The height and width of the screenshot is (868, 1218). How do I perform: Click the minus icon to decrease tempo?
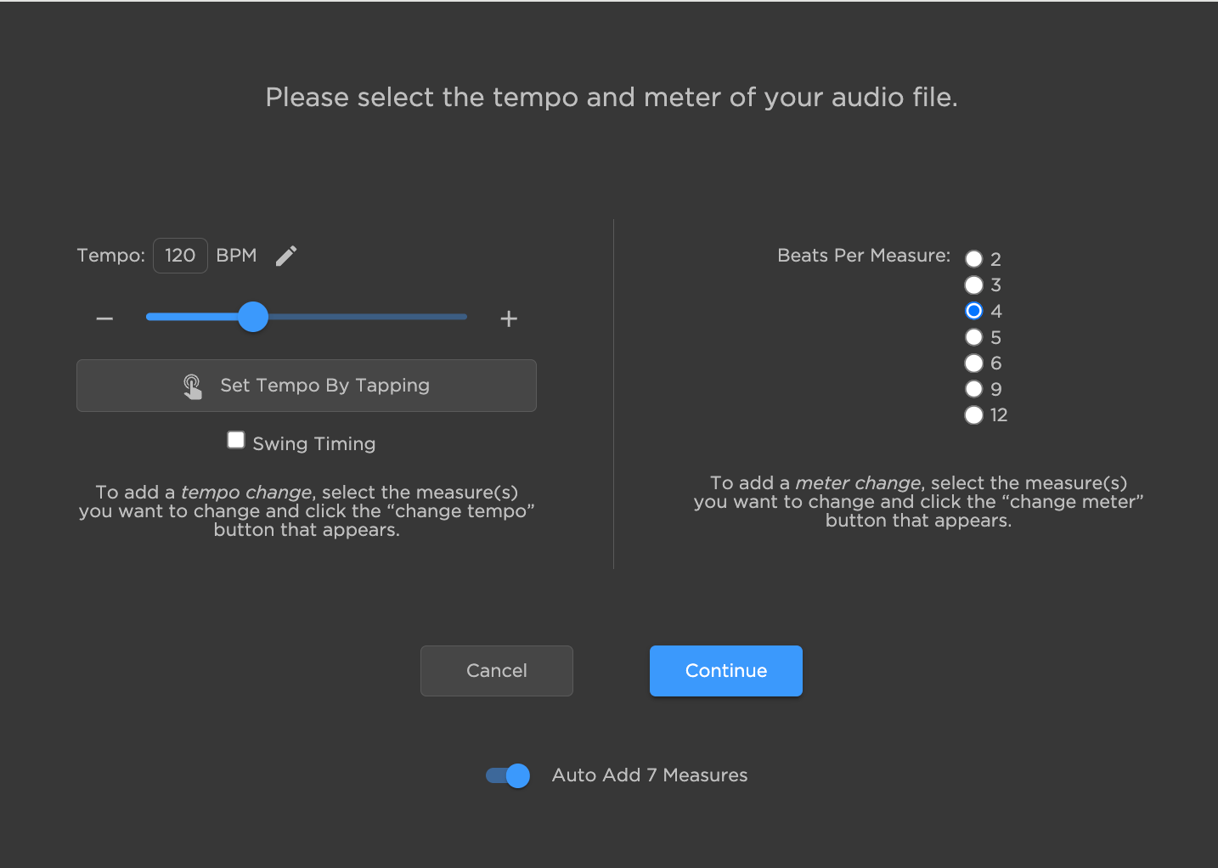tap(104, 318)
